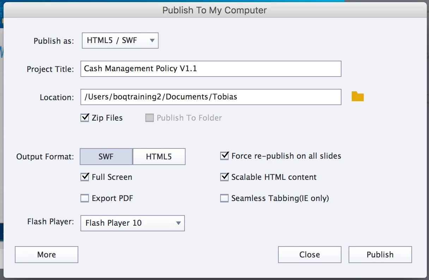Select the HTML5 output format
This screenshot has height=280, width=429.
pos(159,157)
